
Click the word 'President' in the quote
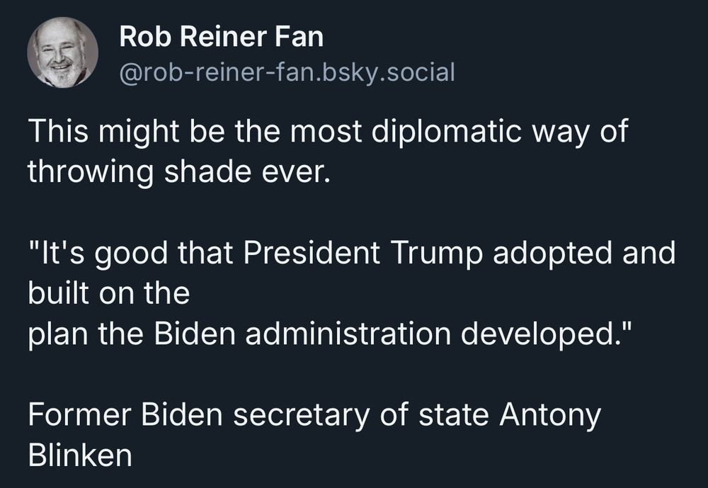click(x=312, y=252)
